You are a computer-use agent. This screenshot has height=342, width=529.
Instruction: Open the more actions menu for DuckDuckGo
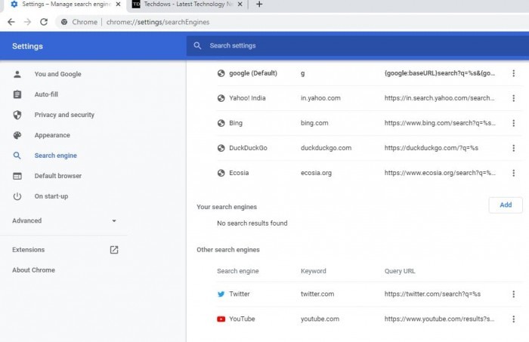513,148
